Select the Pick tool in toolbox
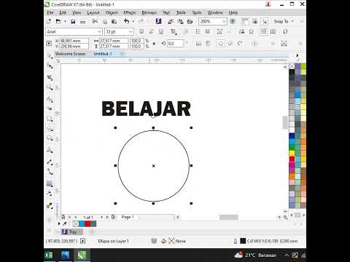The image size is (350, 262). [50, 56]
